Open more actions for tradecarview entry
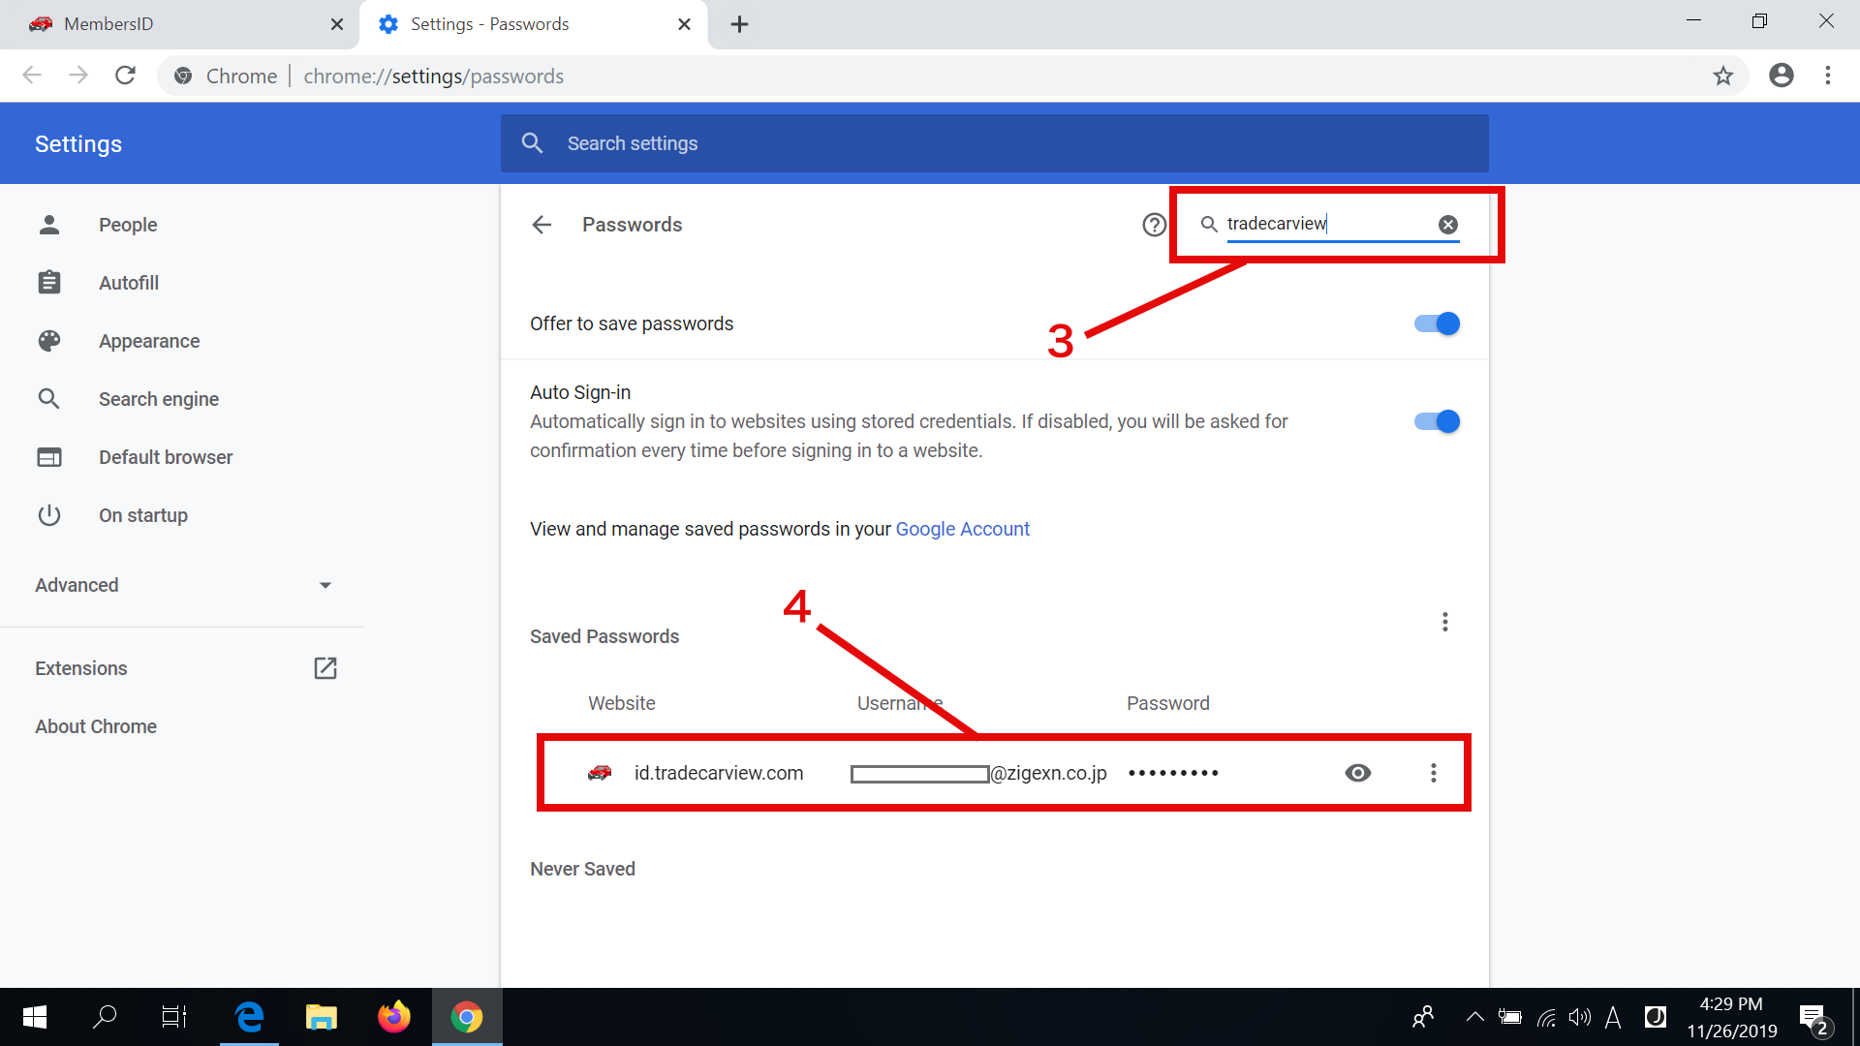Screen dimensions: 1860x1046 1434,773
